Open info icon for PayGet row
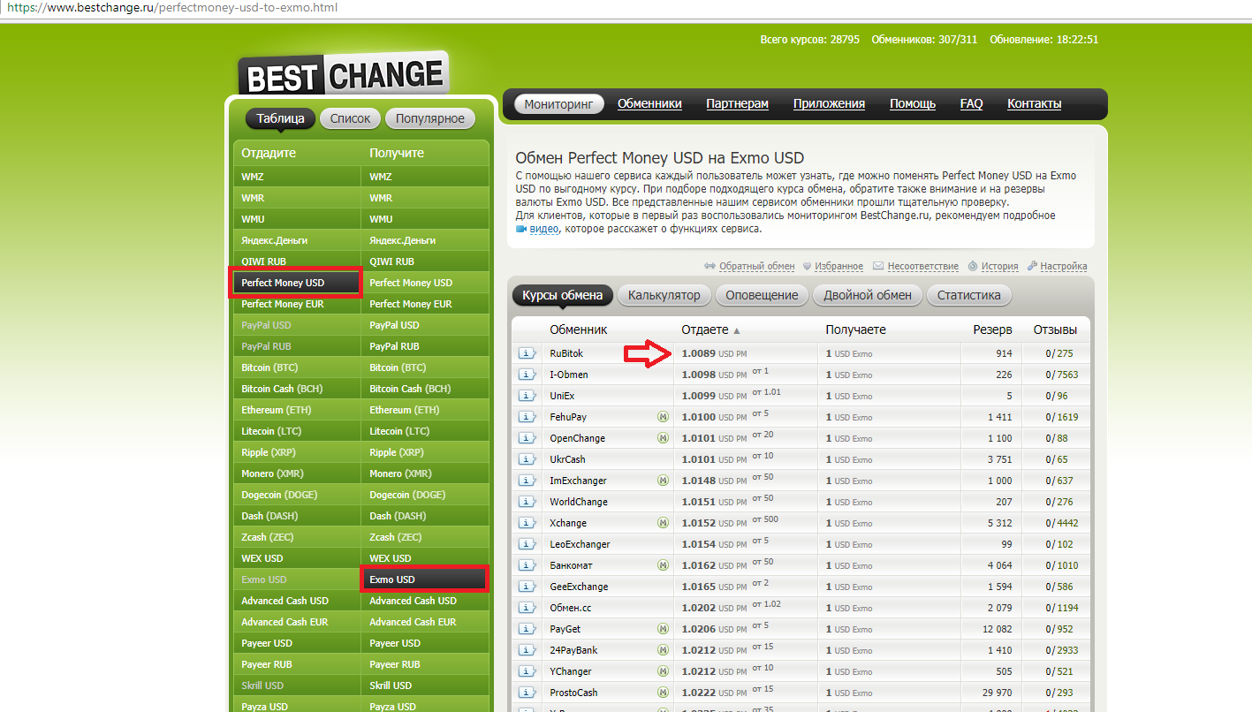The image size is (1252, 712). click(x=527, y=629)
